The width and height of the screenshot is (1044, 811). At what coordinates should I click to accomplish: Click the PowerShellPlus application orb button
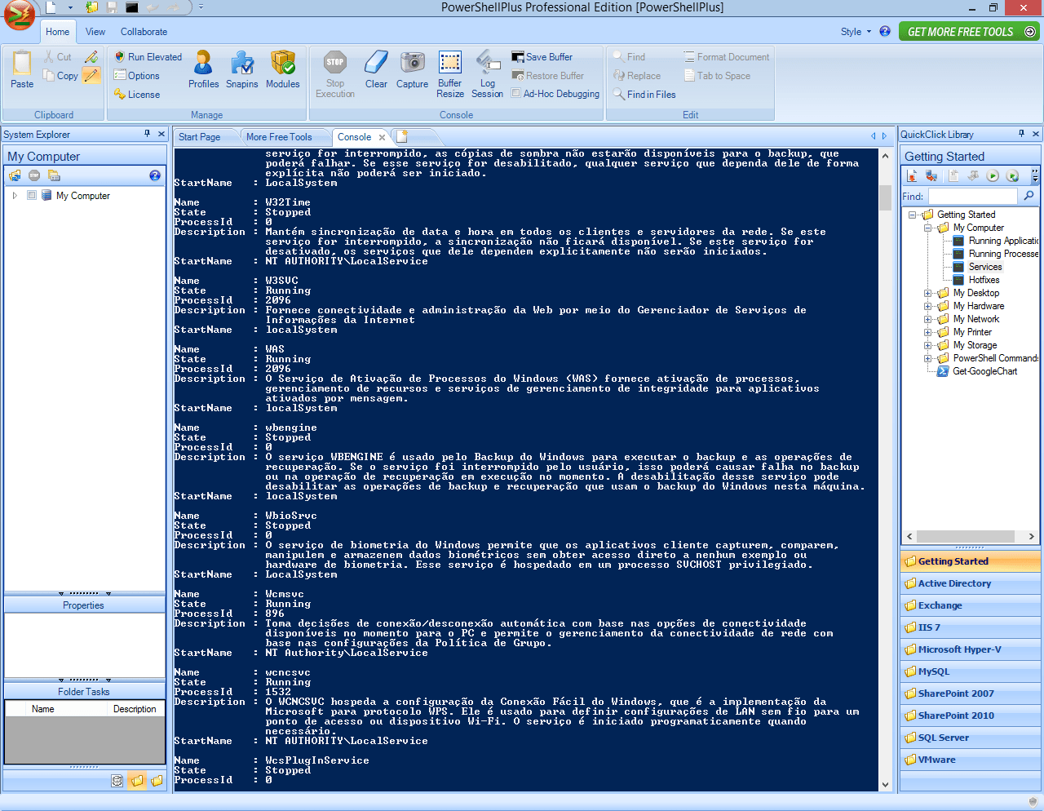(20, 15)
